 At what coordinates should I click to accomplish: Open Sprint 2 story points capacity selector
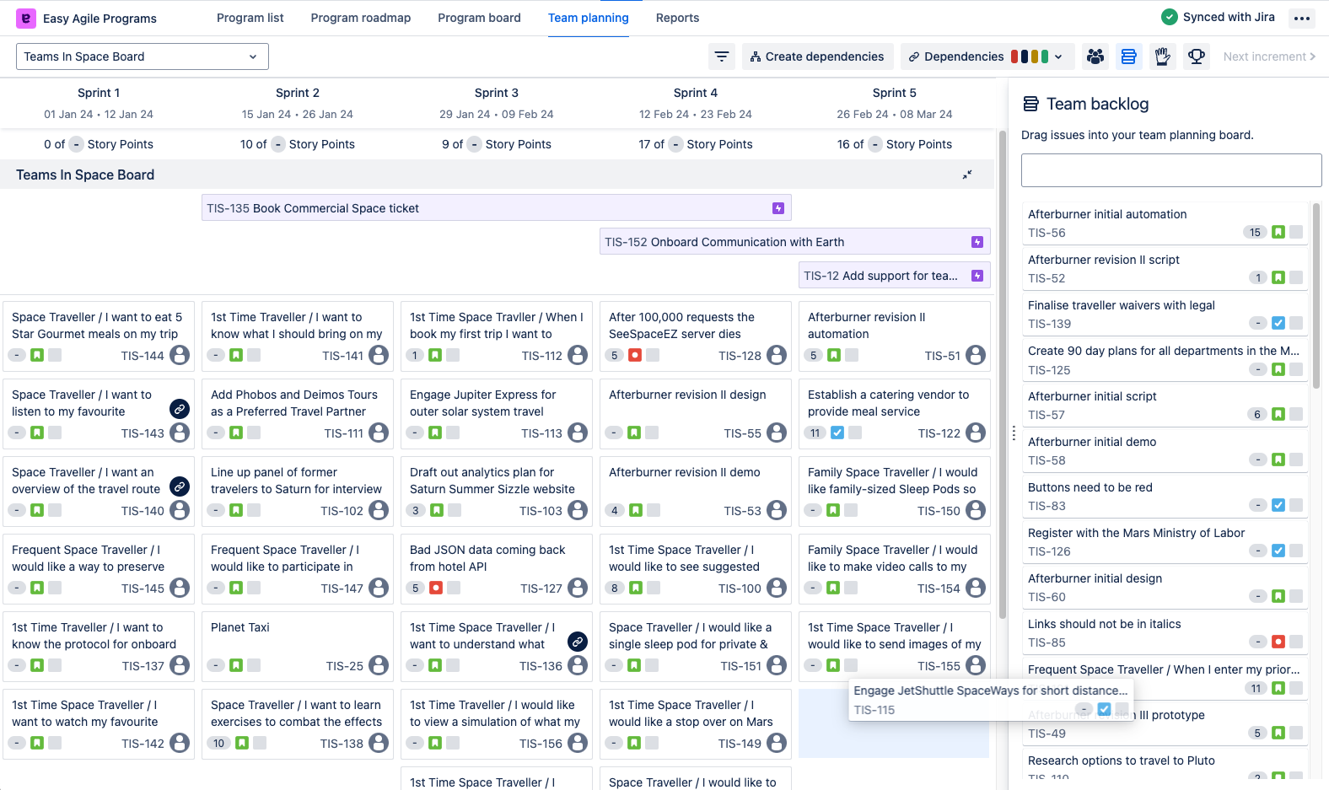pos(277,144)
